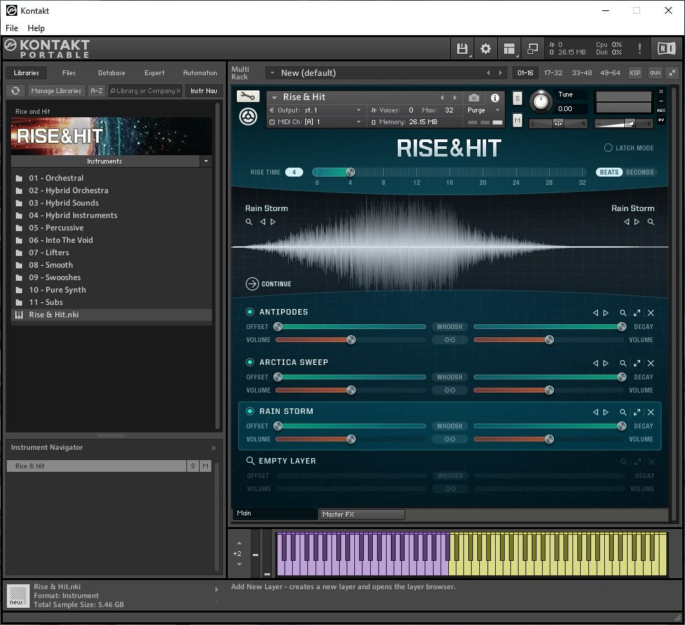Click the snapshot camera icon

474,97
